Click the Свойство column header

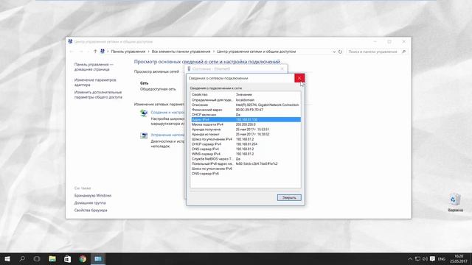[x=200, y=95]
